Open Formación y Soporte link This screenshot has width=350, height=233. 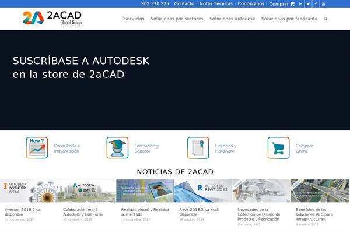[x=146, y=149]
